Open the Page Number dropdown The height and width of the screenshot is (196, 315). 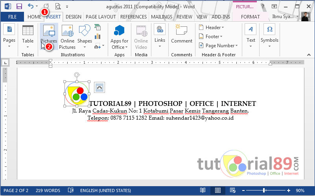[x=218, y=46]
